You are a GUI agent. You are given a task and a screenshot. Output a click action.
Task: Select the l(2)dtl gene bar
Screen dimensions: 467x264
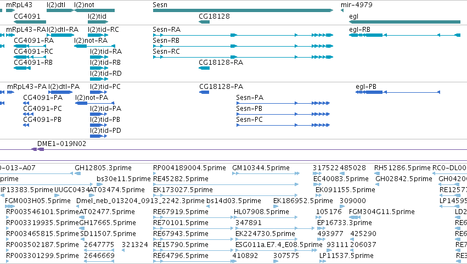[60, 10]
